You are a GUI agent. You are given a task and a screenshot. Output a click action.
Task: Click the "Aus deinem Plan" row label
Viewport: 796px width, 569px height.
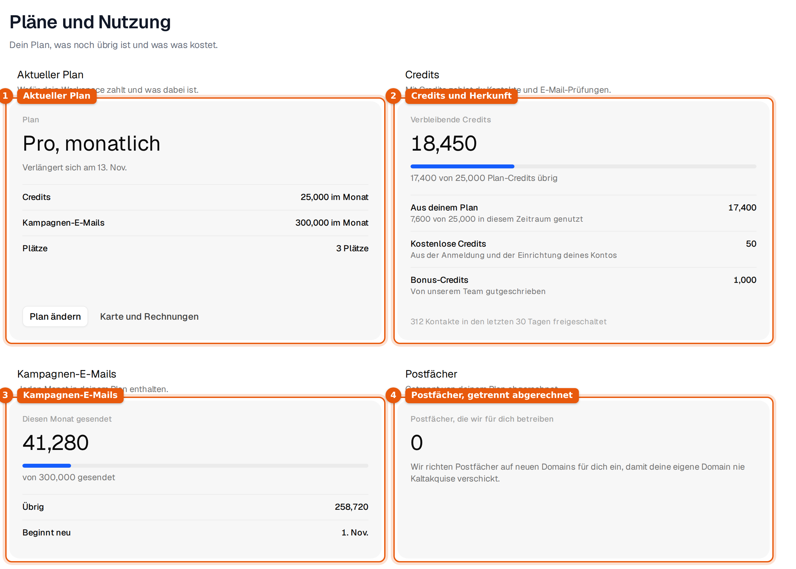point(444,208)
